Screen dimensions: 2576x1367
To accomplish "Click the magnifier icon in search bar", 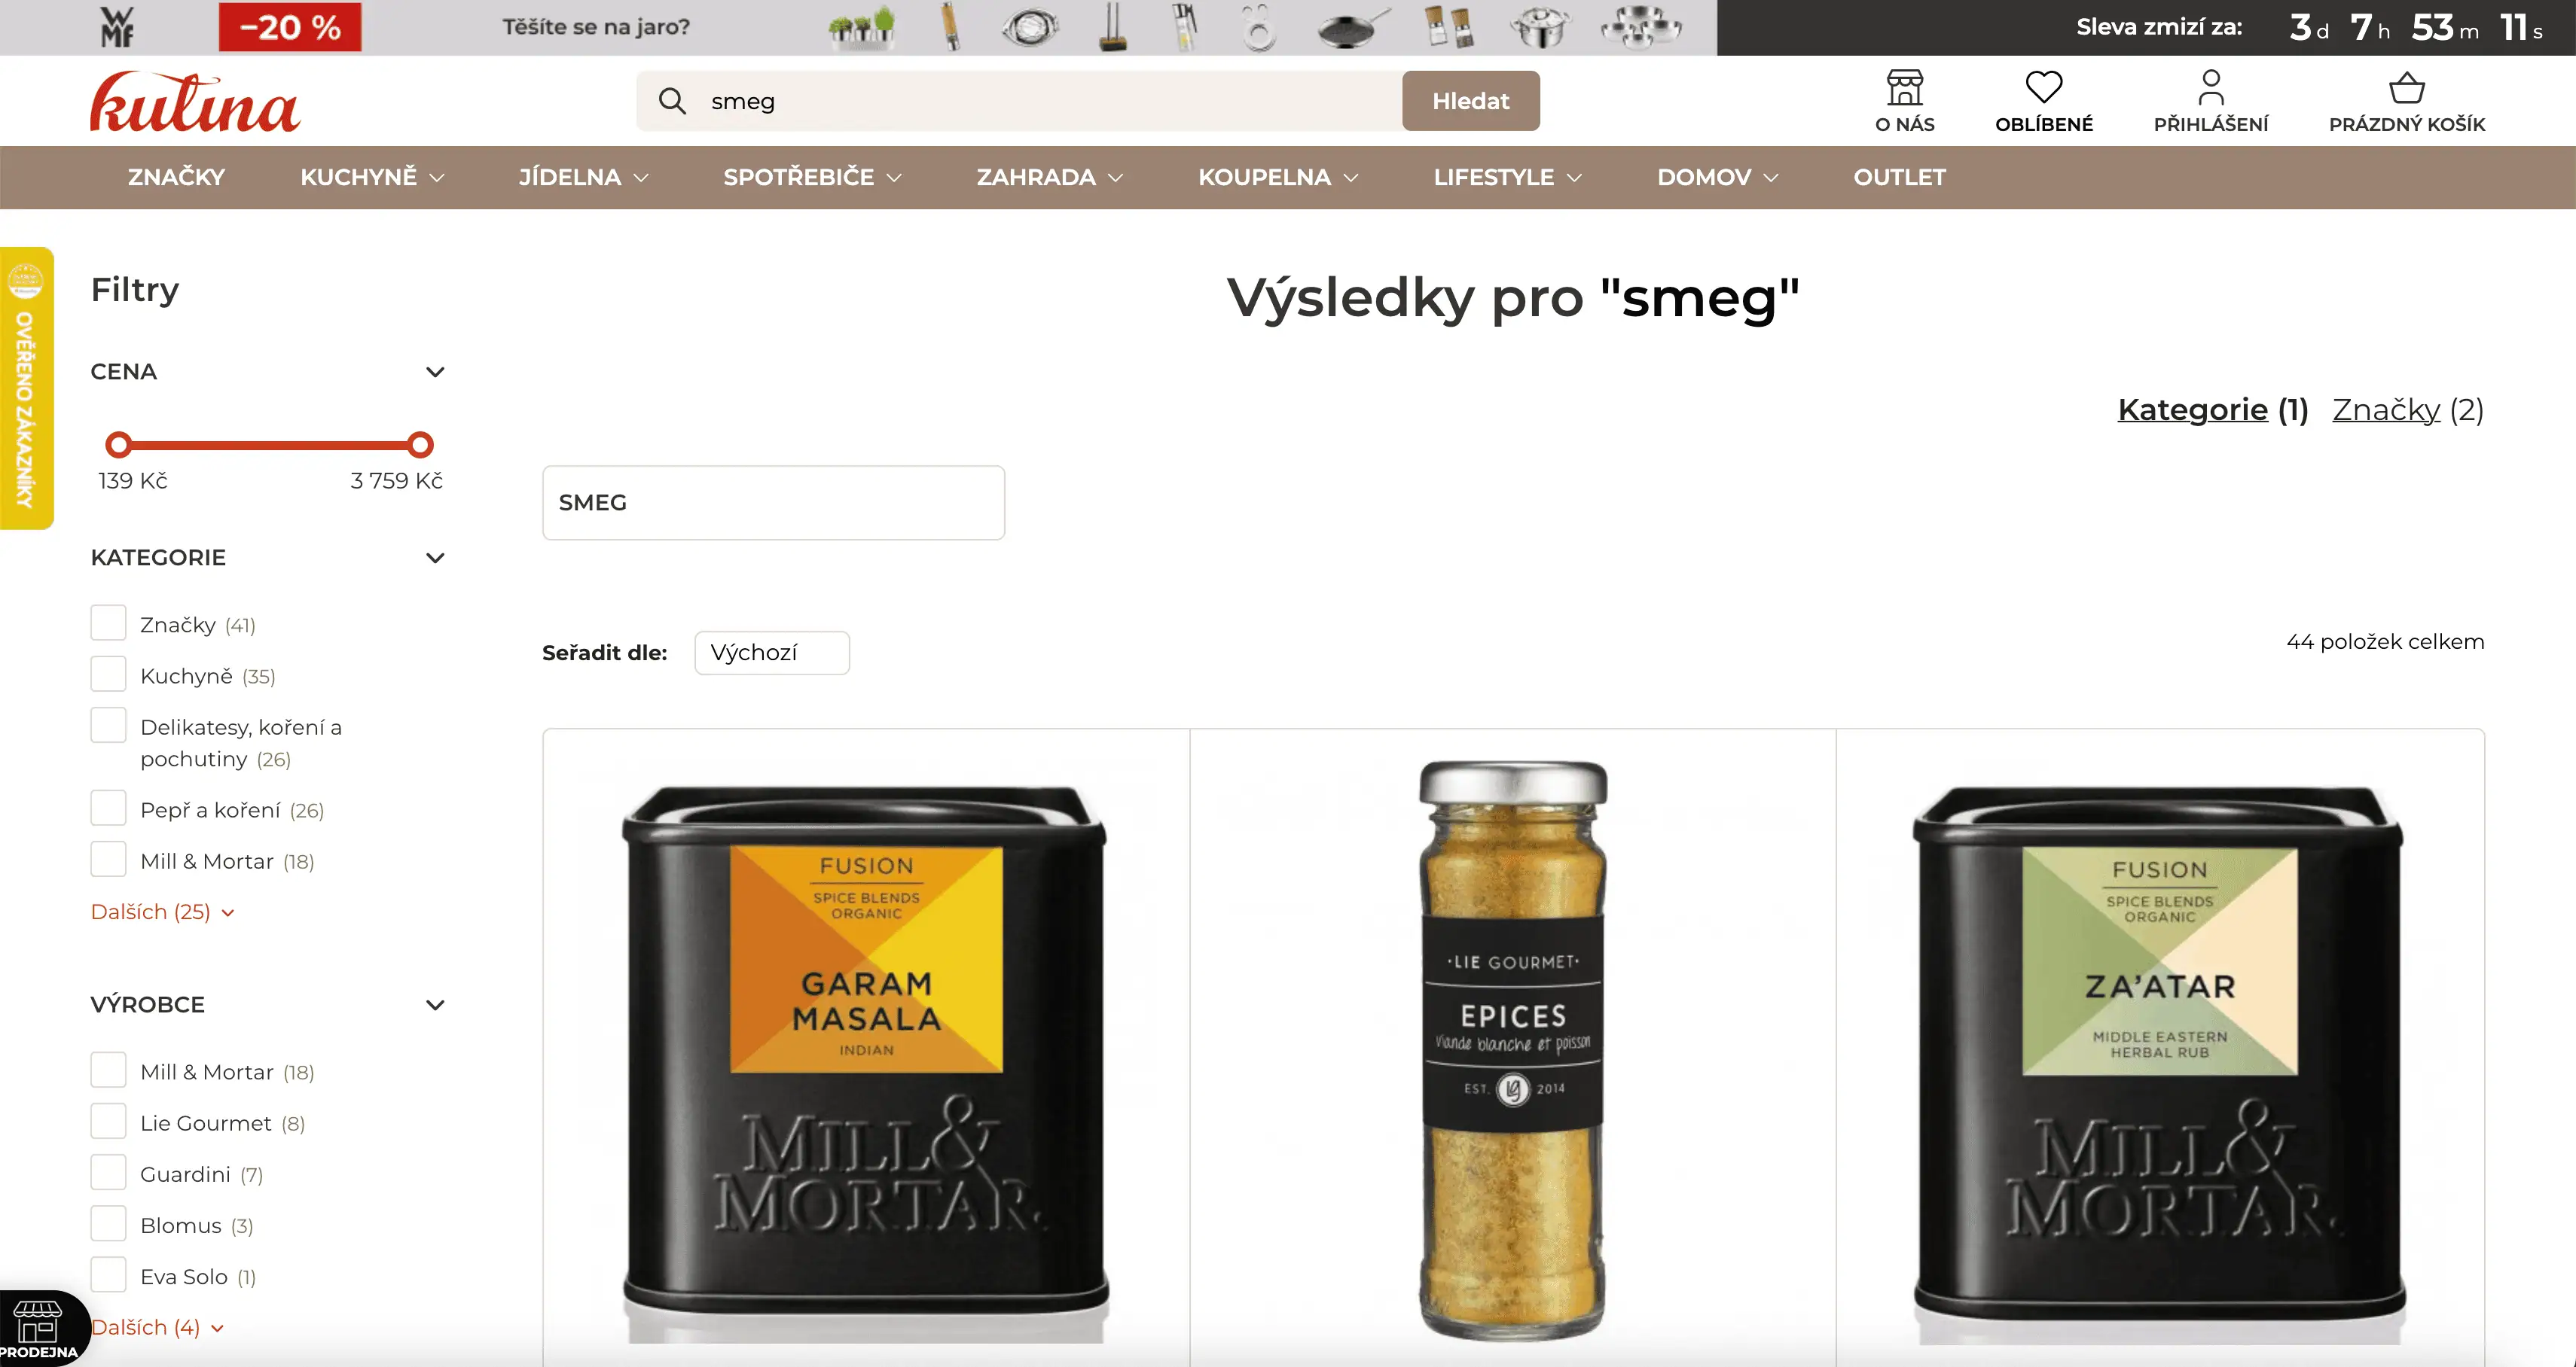I will (672, 101).
